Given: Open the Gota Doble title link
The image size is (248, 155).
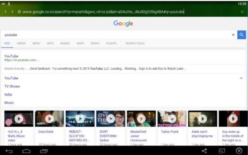Looking at the screenshot, I should pos(46,132).
